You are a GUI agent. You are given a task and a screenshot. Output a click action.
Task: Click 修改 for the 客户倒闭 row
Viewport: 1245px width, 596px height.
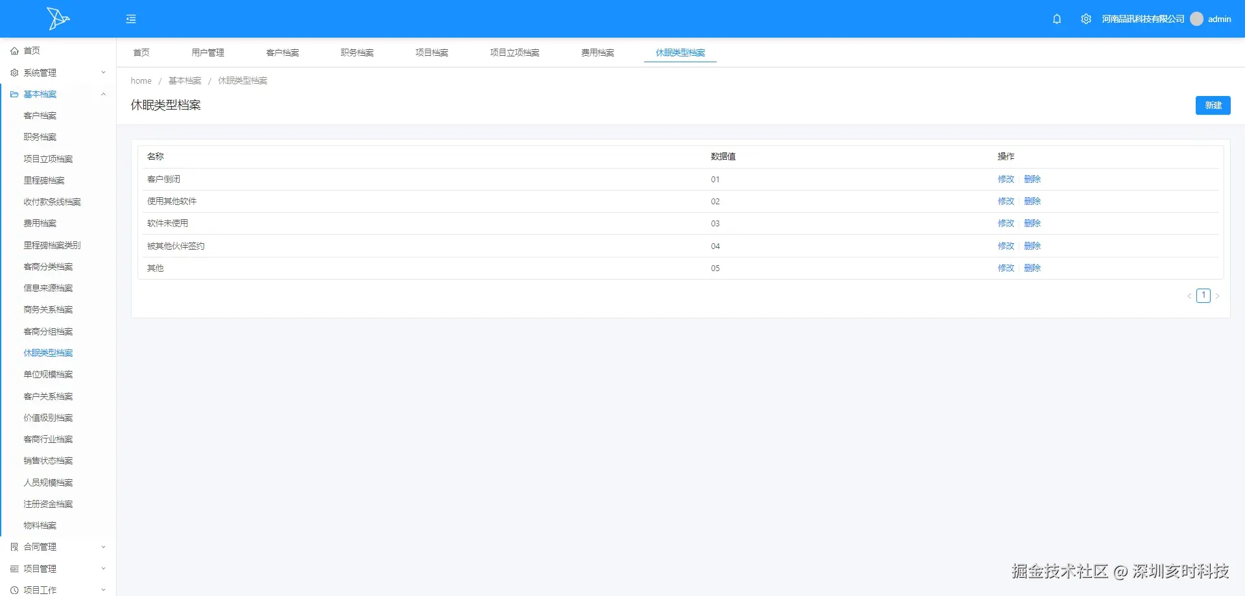click(x=1006, y=179)
